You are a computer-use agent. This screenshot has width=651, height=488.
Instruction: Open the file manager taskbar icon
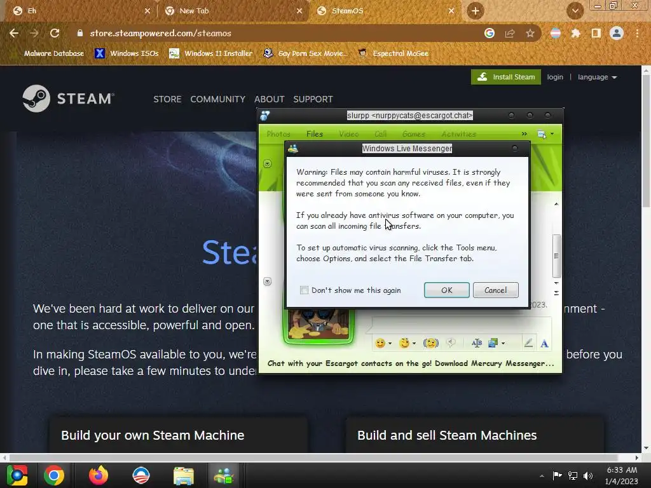[x=183, y=475]
